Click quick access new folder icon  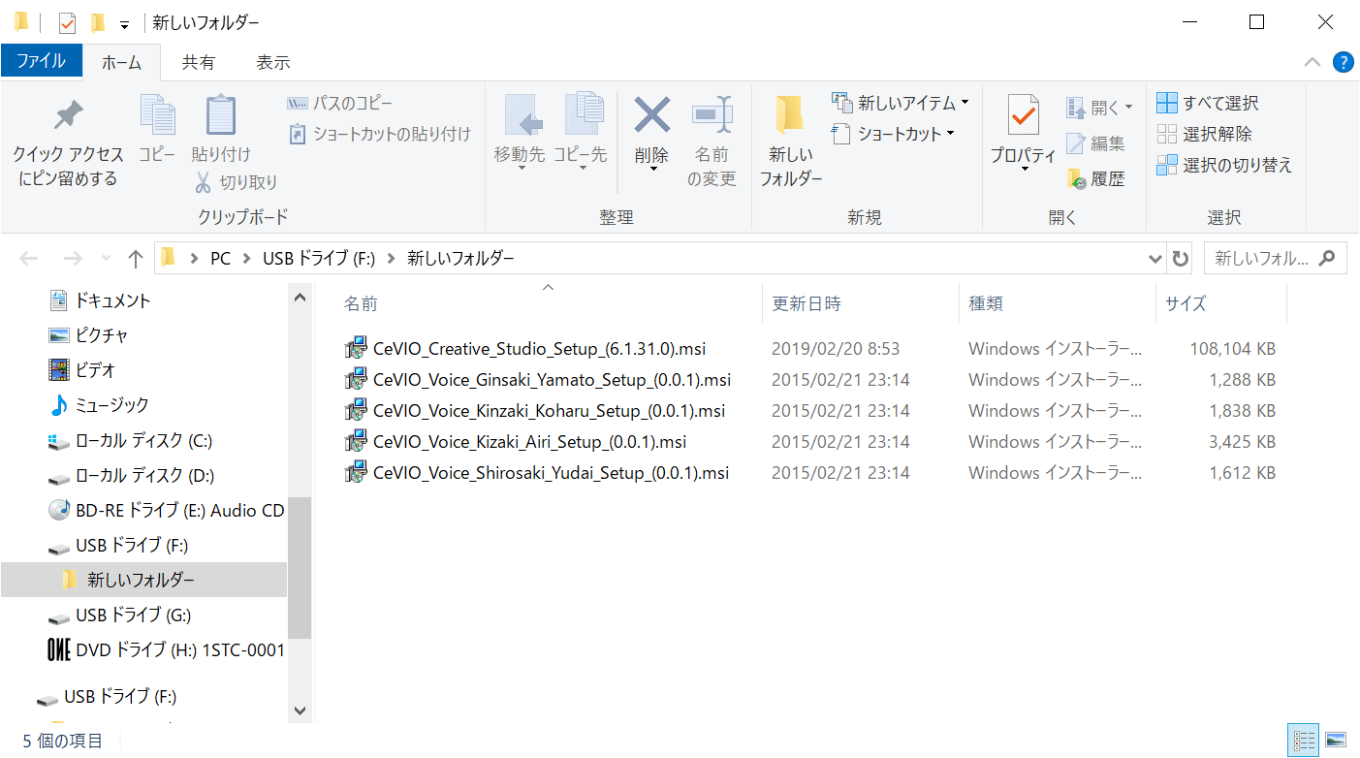click(97, 22)
